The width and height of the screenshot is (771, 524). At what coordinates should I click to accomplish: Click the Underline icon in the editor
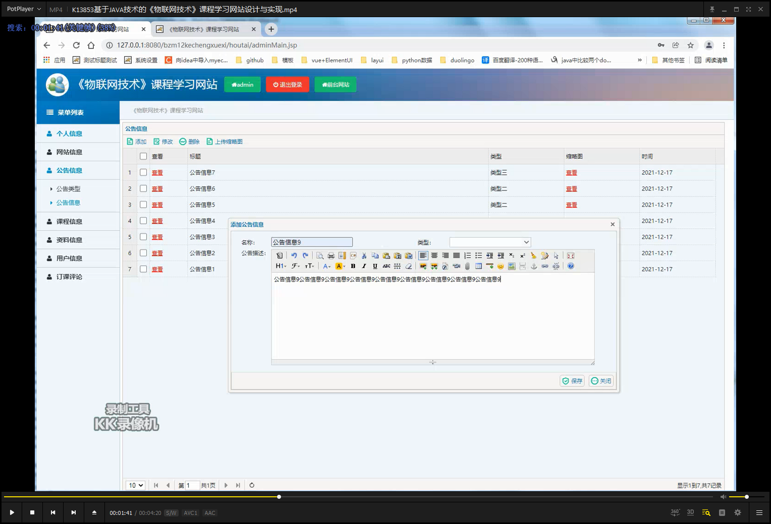[374, 266]
